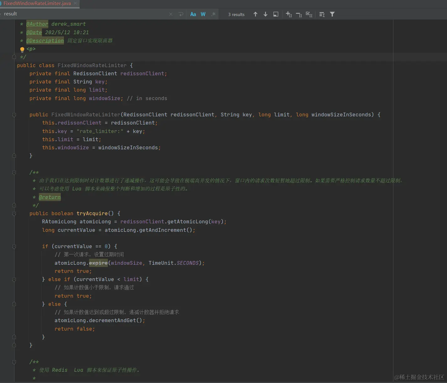Toggle Words (W) whole-word search
Screen dimensions: 447x383
pos(203,14)
